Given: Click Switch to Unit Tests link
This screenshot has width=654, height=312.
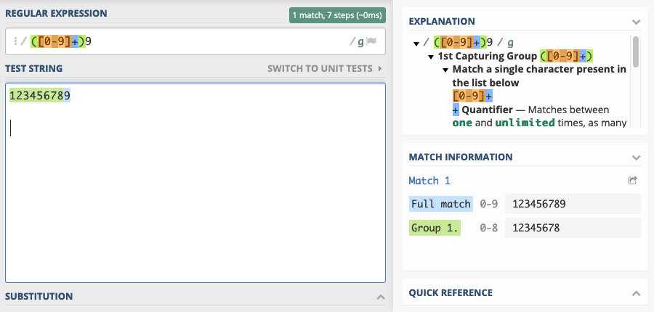Looking at the screenshot, I should coord(325,68).
